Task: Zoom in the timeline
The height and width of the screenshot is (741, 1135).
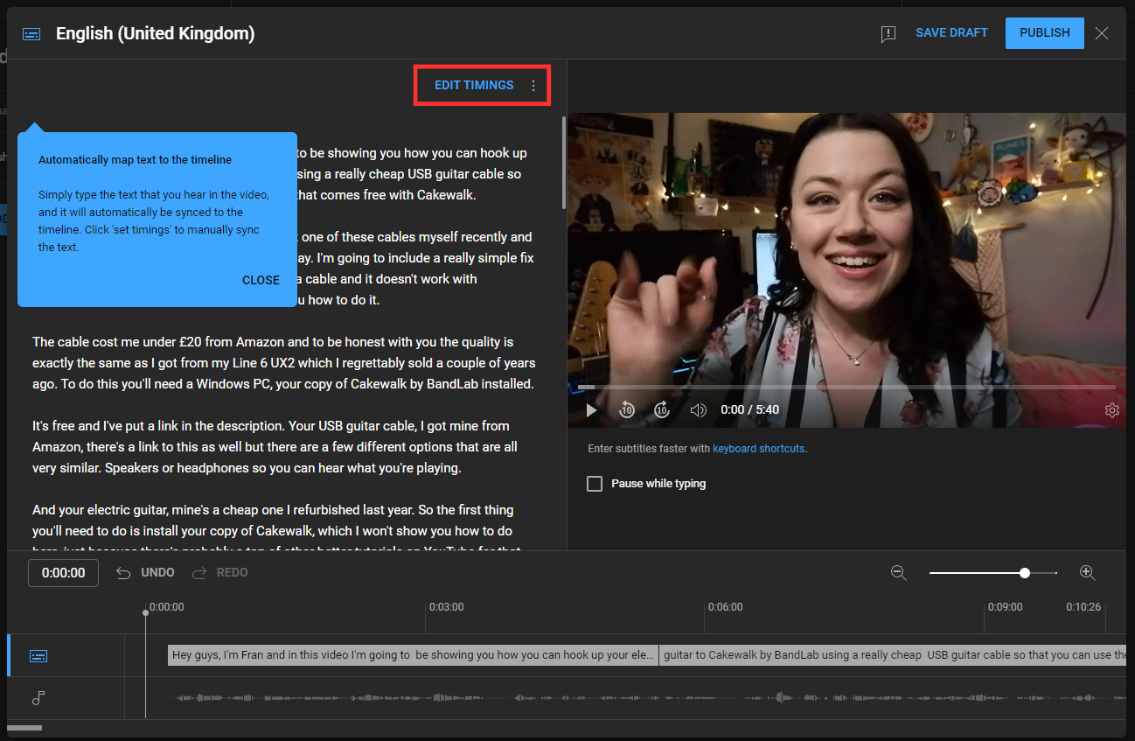Action: pyautogui.click(x=1087, y=572)
